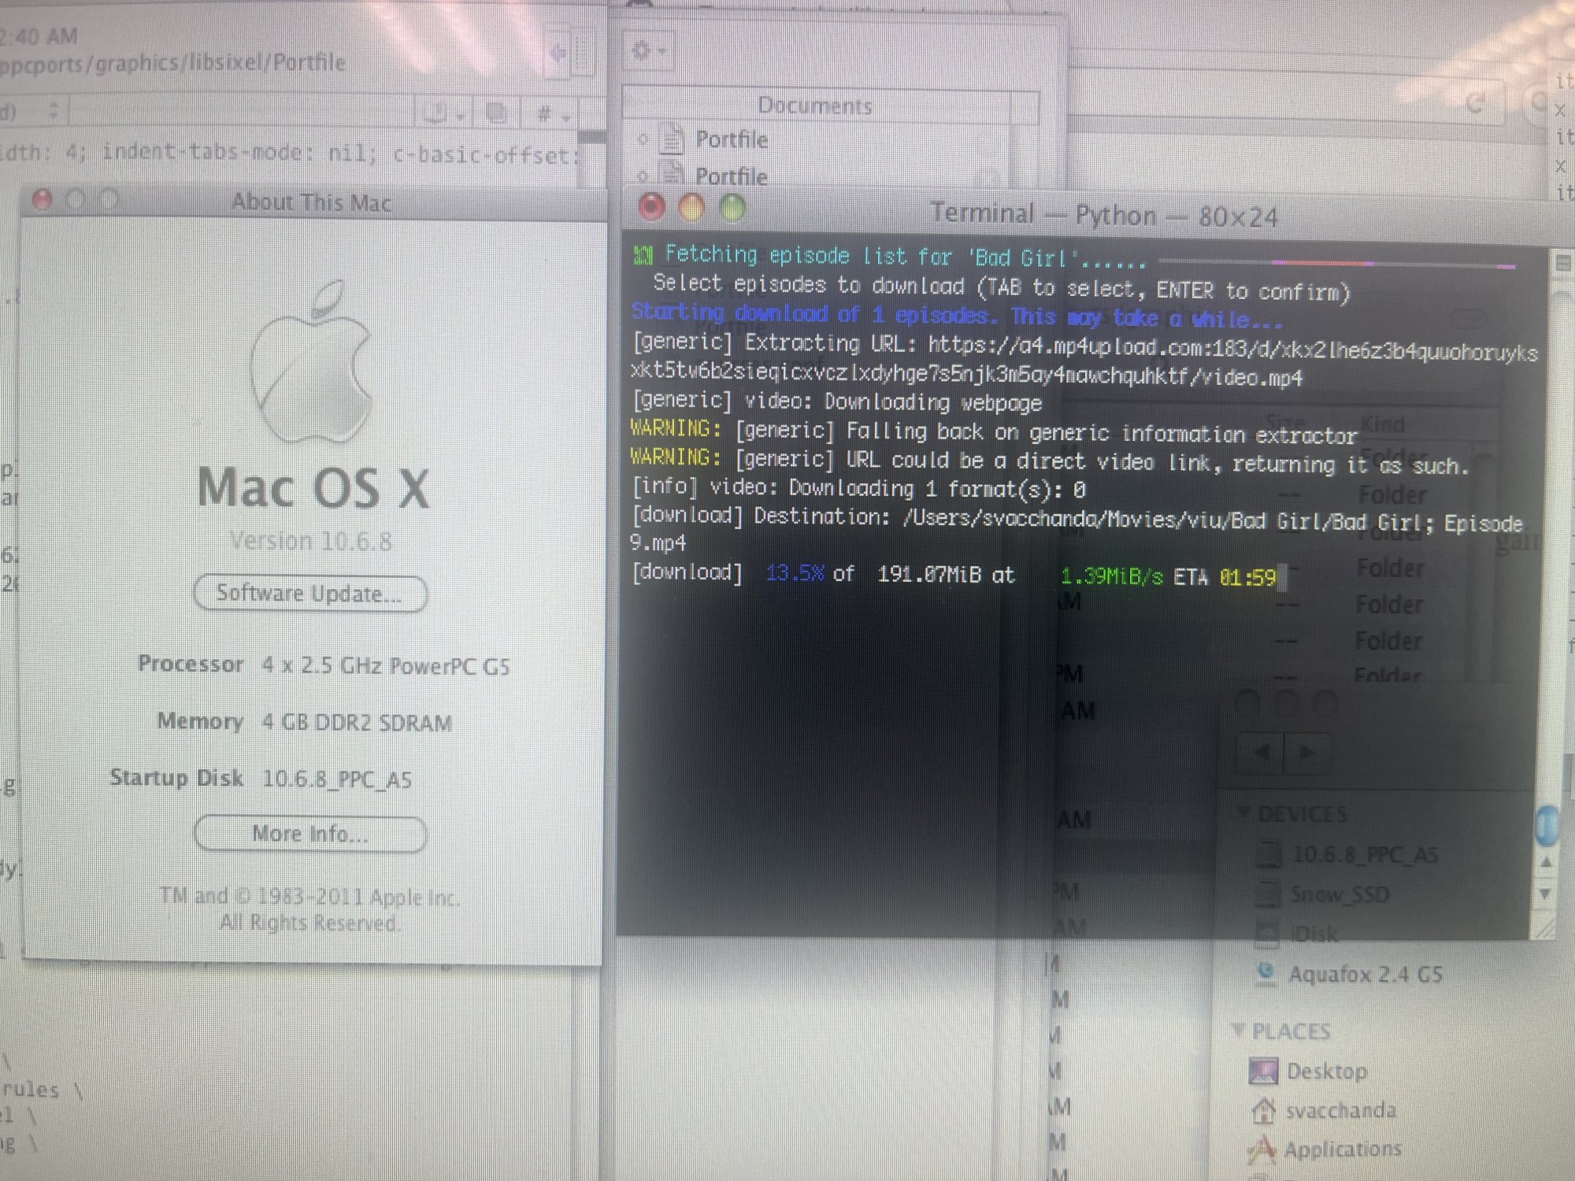Collapse the DEVICES sidebar section

[1243, 813]
